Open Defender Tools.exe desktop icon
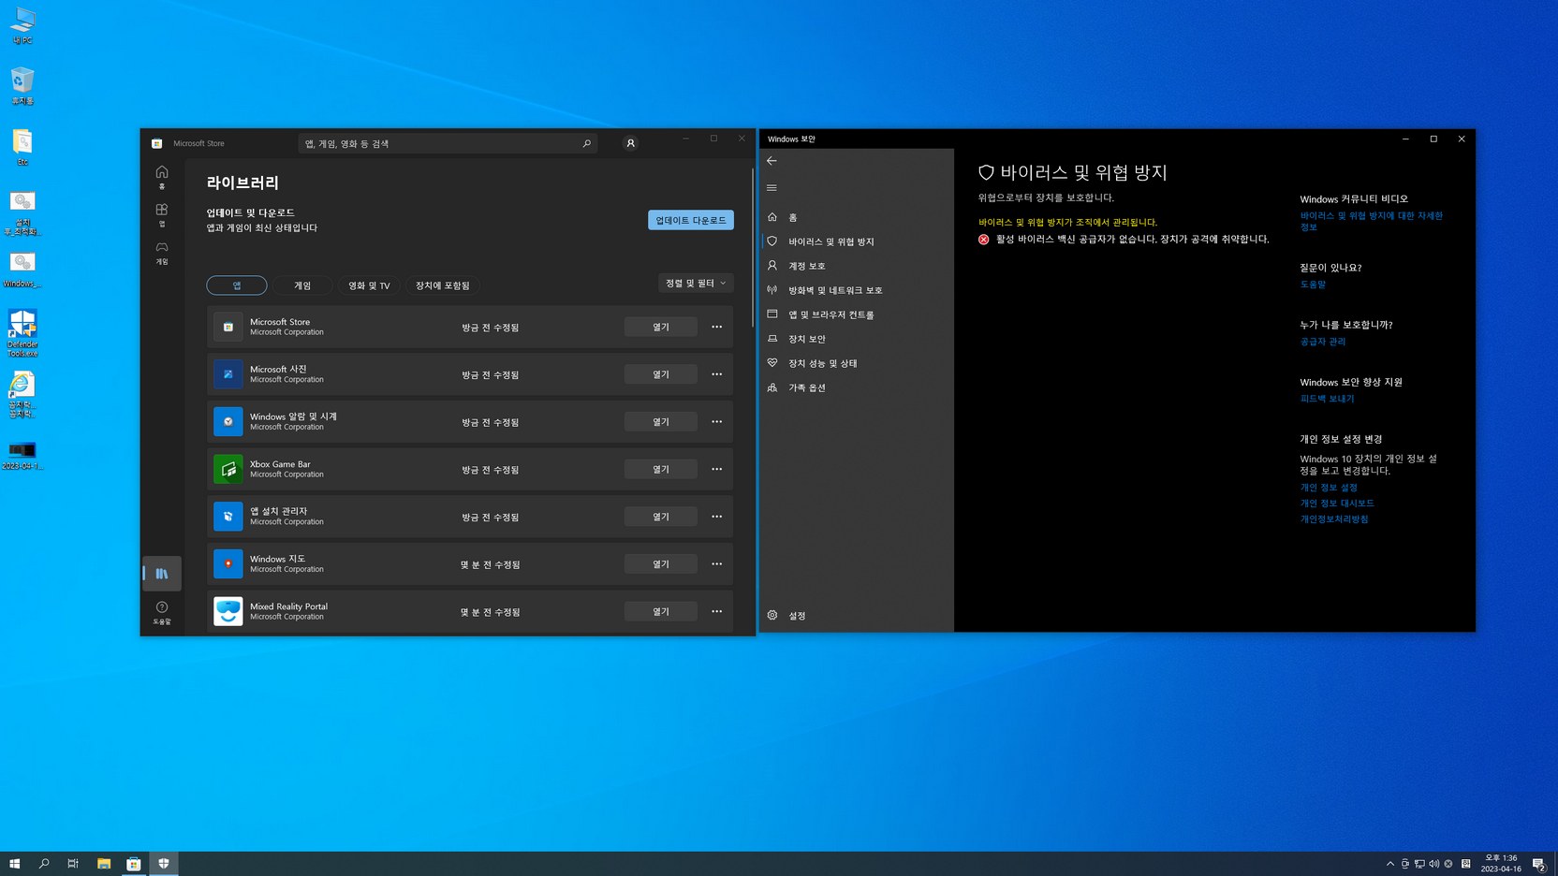 coord(22,333)
